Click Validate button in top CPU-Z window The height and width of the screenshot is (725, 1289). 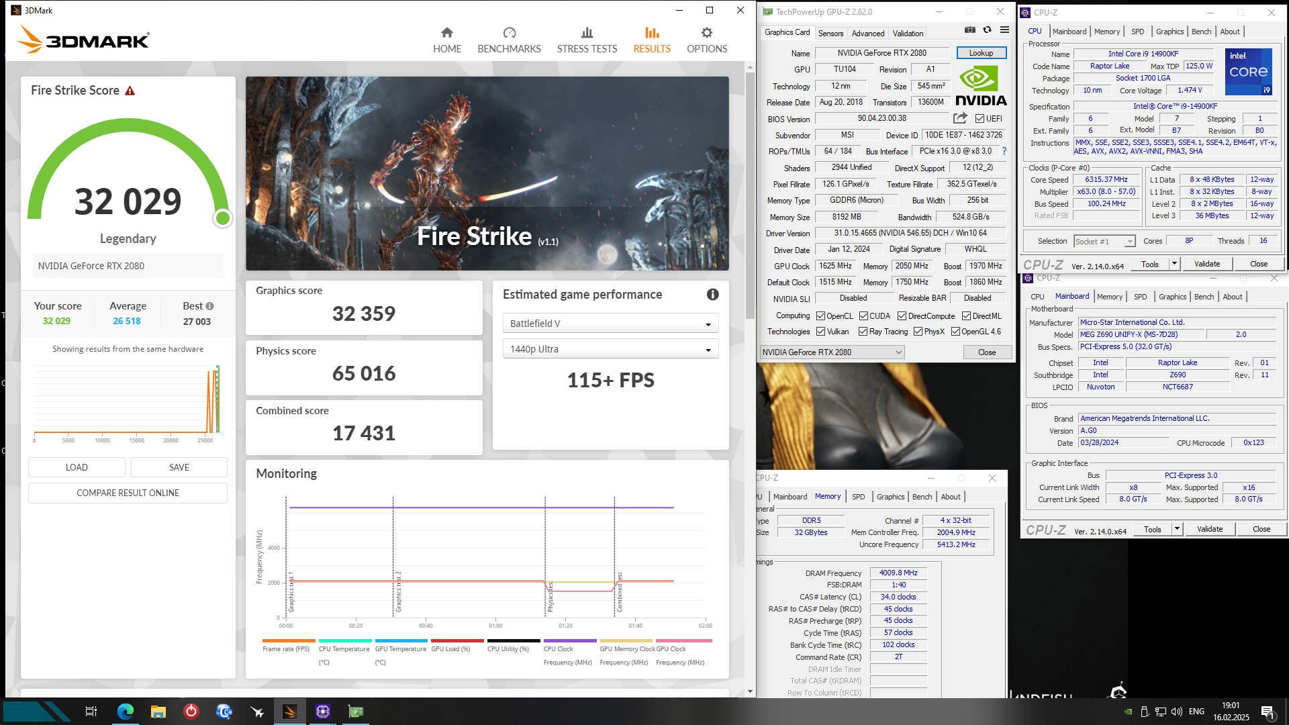pyautogui.click(x=1206, y=264)
